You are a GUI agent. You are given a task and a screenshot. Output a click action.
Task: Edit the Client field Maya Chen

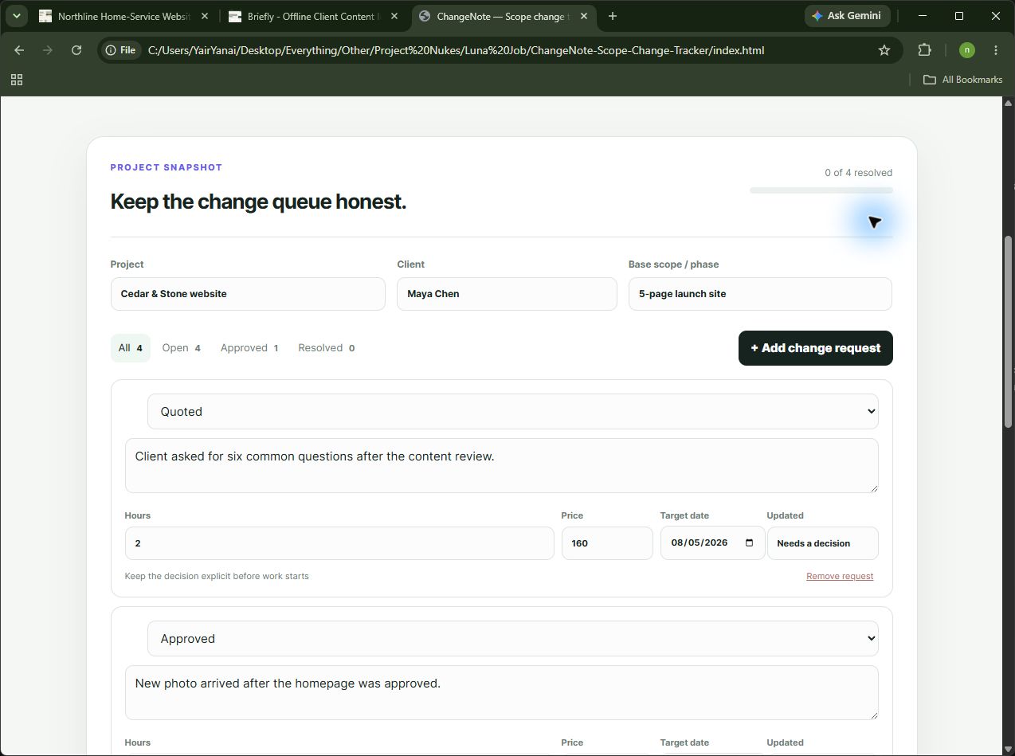click(507, 294)
